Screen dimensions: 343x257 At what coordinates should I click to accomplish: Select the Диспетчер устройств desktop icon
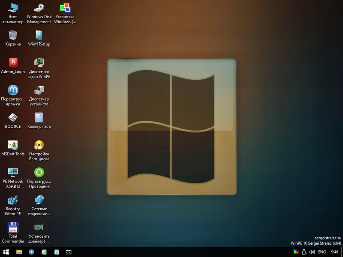39,96
